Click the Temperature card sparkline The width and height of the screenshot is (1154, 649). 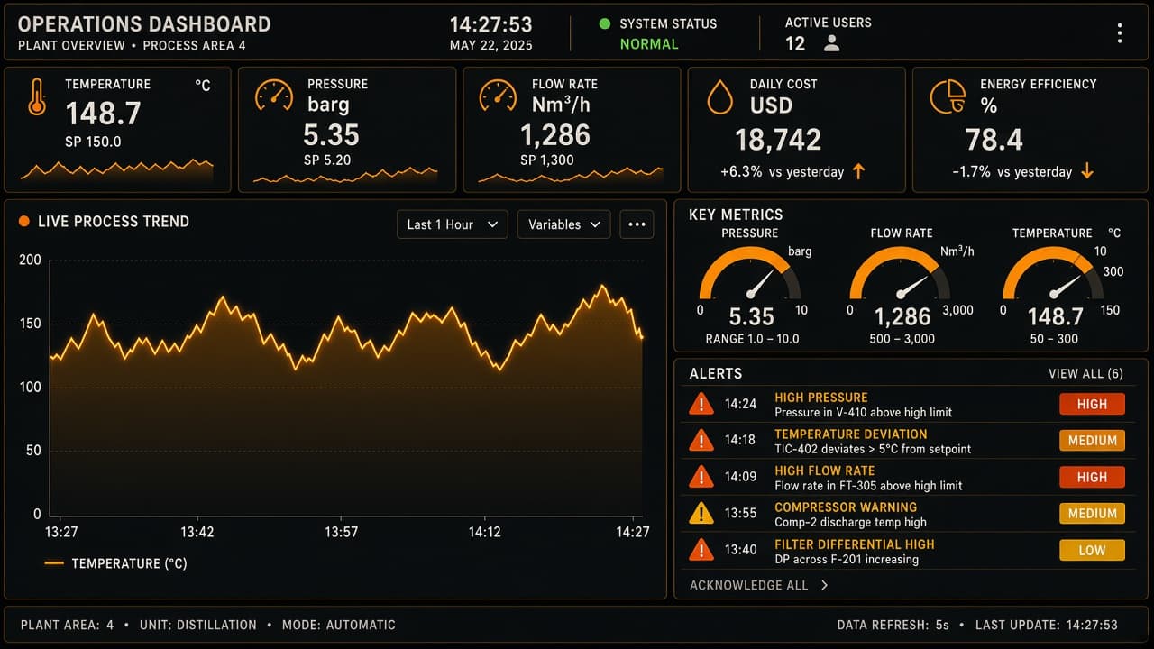click(117, 170)
